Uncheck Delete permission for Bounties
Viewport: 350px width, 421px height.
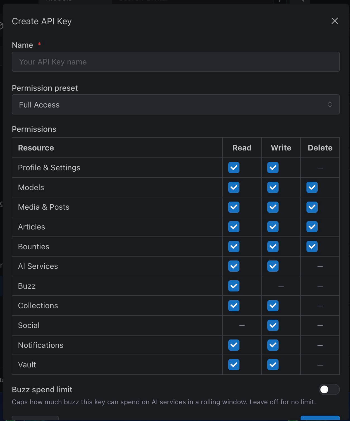(x=312, y=247)
